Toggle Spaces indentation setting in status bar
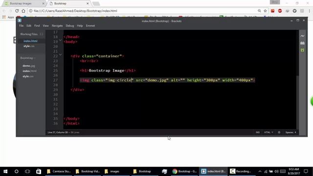Viewport: 313px width, 176px height. 291,132
